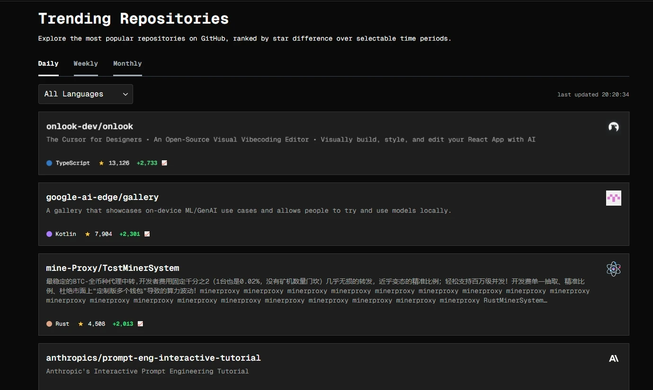Click the Anthropic logo avatar

[614, 359]
